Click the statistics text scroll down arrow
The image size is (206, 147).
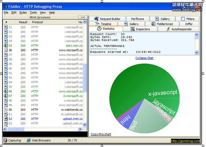click(x=197, y=53)
